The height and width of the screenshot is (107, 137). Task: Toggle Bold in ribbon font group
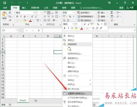[x=17, y=16]
